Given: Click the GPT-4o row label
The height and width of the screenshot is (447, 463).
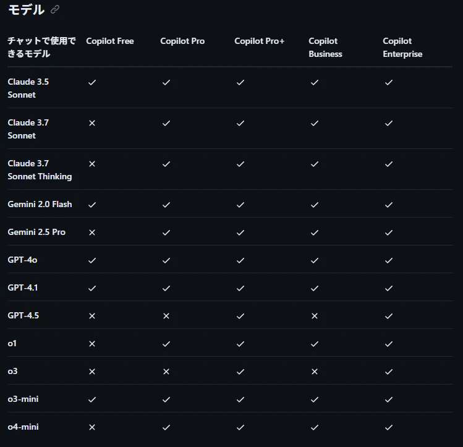Looking at the screenshot, I should point(22,260).
